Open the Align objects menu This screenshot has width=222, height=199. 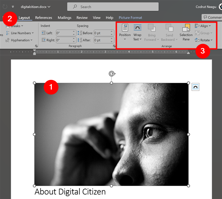tap(203, 26)
